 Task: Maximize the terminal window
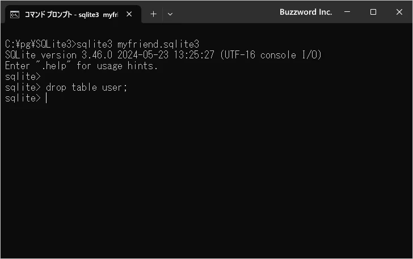(373, 12)
